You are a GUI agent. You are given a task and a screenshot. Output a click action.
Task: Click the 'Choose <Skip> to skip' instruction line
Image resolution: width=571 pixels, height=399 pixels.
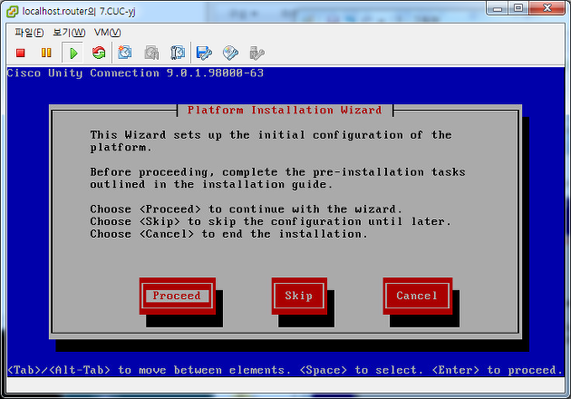[x=271, y=221]
